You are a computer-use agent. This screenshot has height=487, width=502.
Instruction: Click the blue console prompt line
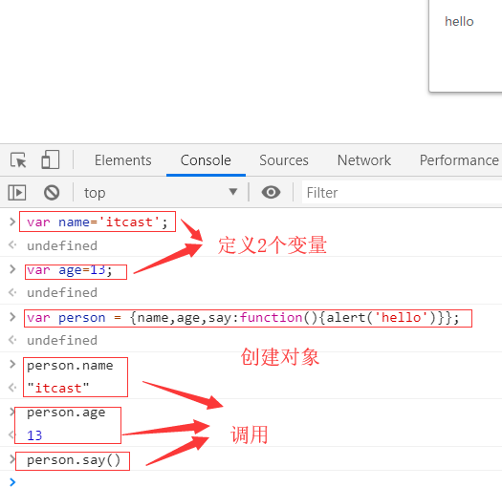tap(251, 481)
